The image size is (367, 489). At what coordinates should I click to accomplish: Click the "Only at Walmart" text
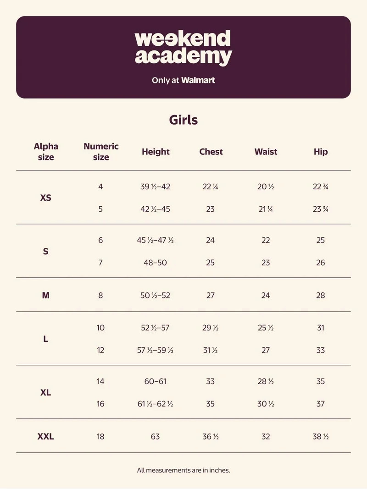pyautogui.click(x=183, y=80)
